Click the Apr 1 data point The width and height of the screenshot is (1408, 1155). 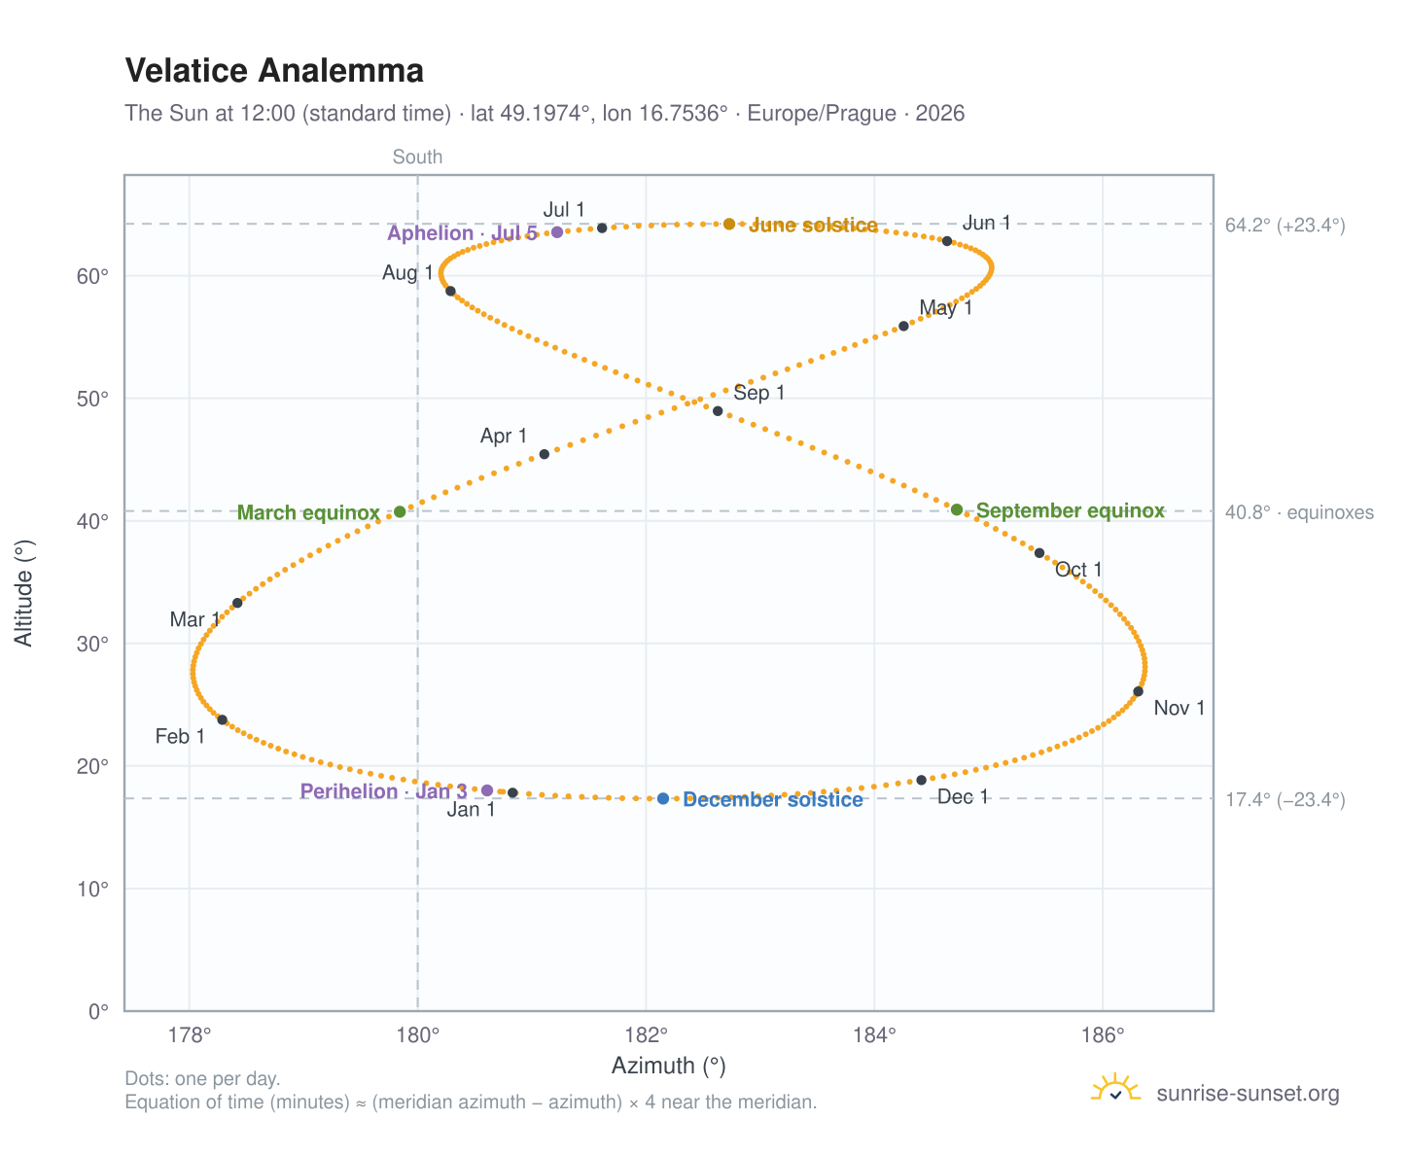pos(545,454)
